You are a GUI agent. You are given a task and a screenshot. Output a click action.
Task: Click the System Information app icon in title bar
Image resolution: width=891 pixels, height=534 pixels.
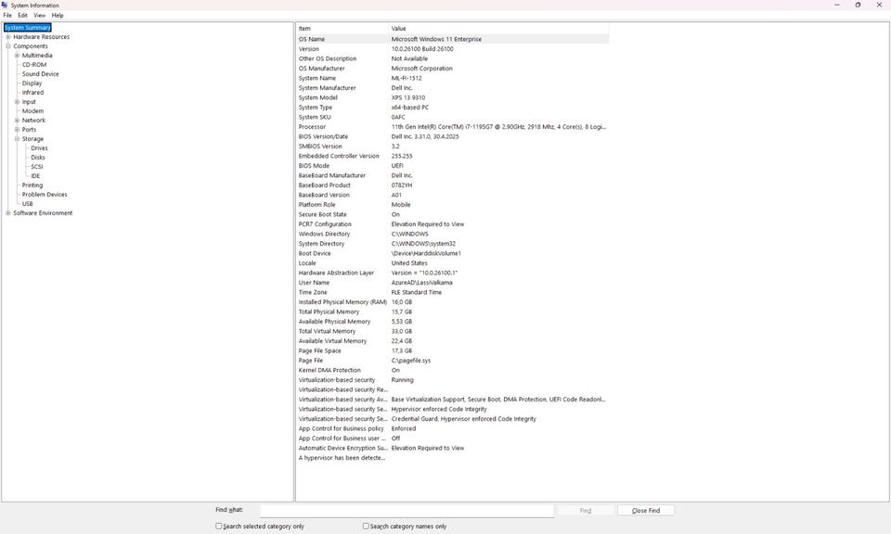point(5,5)
